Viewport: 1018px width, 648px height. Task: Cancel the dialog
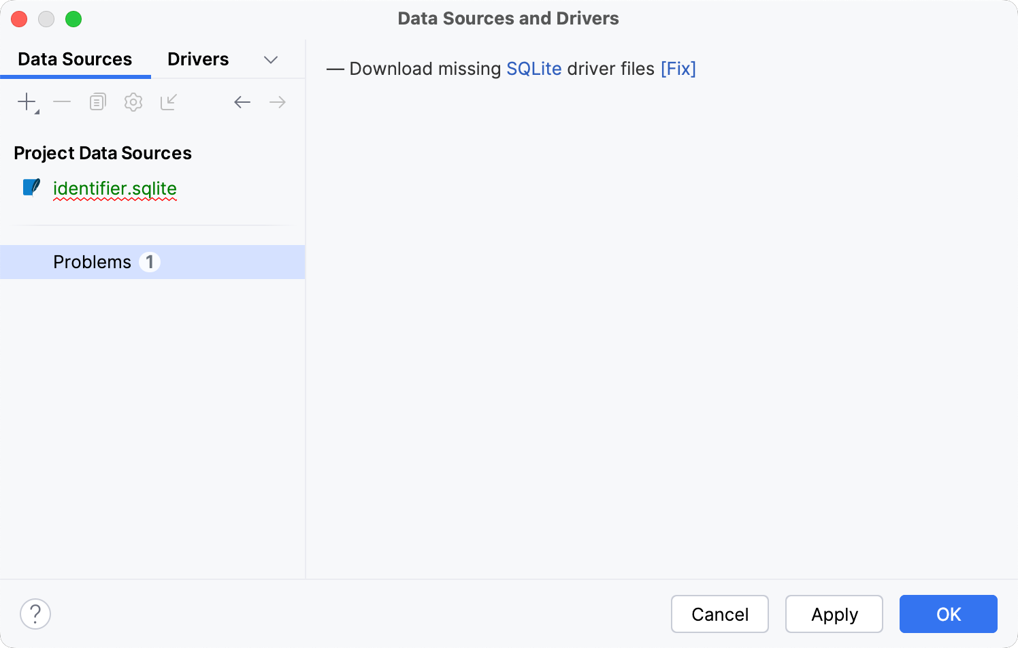[719, 613]
